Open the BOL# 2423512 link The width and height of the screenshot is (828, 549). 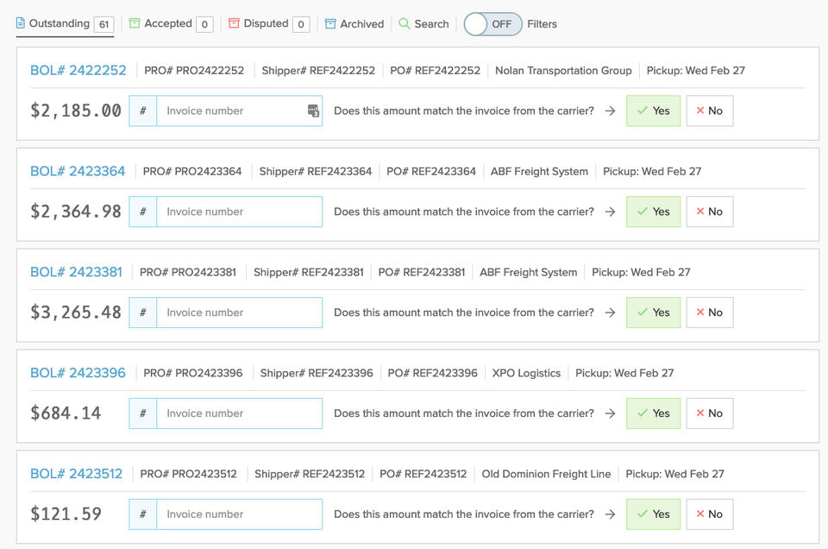(76, 474)
